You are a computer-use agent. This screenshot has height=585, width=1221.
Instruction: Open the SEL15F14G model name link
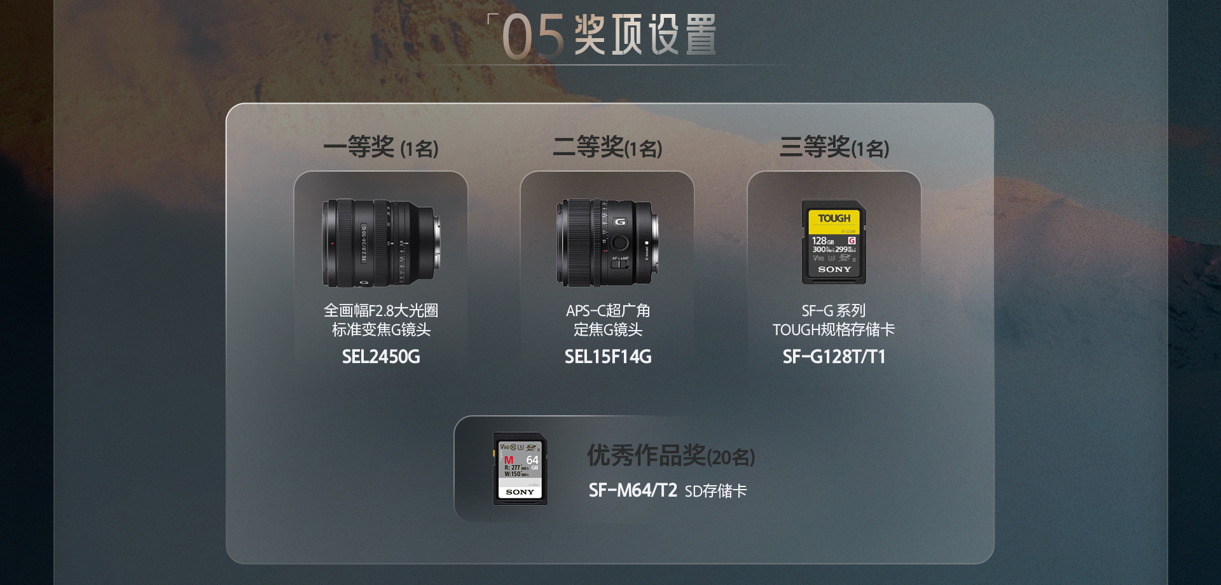pyautogui.click(x=608, y=357)
